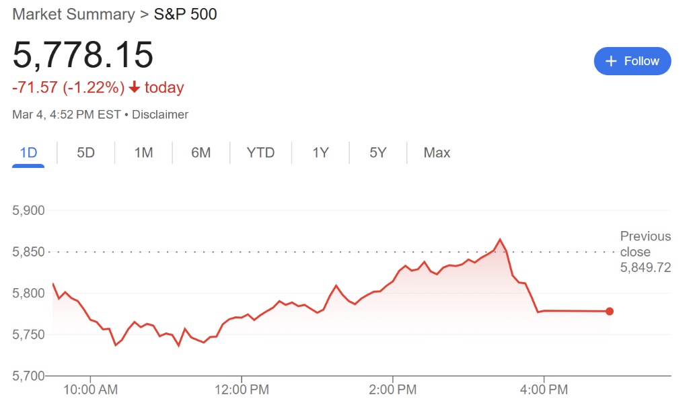Screen dimensions: 689x403
Task: Open the Market Summary breadcrumb link
Action: coord(74,14)
